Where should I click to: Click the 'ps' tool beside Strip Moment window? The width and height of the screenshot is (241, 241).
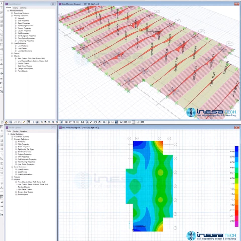click(2, 83)
